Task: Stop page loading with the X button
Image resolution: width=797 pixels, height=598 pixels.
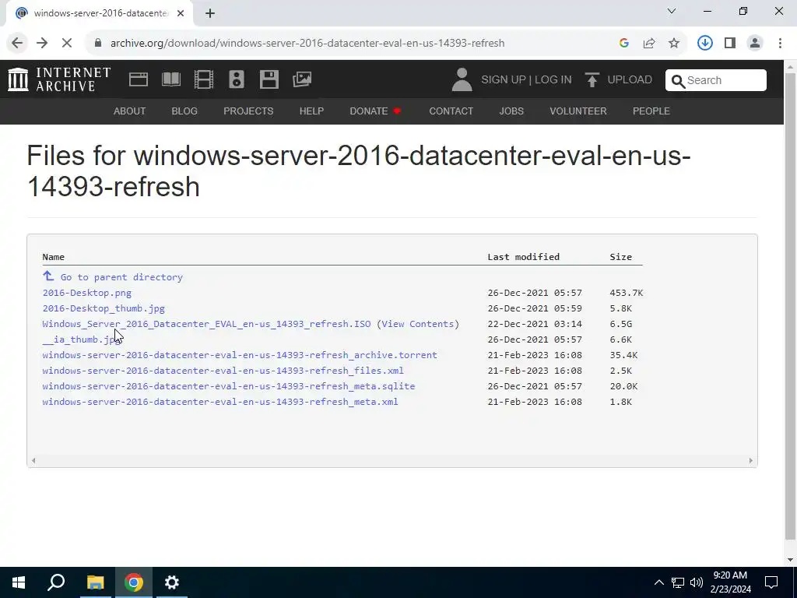Action: click(x=67, y=44)
